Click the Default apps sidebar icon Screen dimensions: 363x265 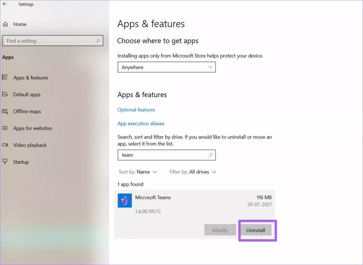5,94
